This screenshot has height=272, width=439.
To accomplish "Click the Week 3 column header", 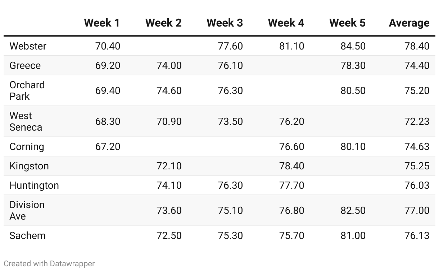I will point(225,23).
